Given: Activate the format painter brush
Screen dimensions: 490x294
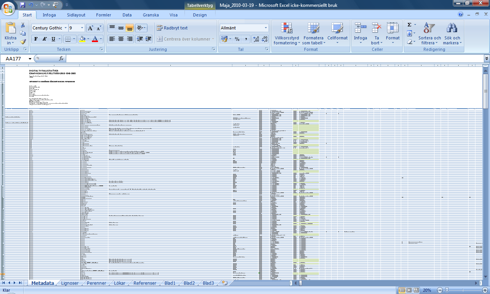Looking at the screenshot, I should [23, 42].
